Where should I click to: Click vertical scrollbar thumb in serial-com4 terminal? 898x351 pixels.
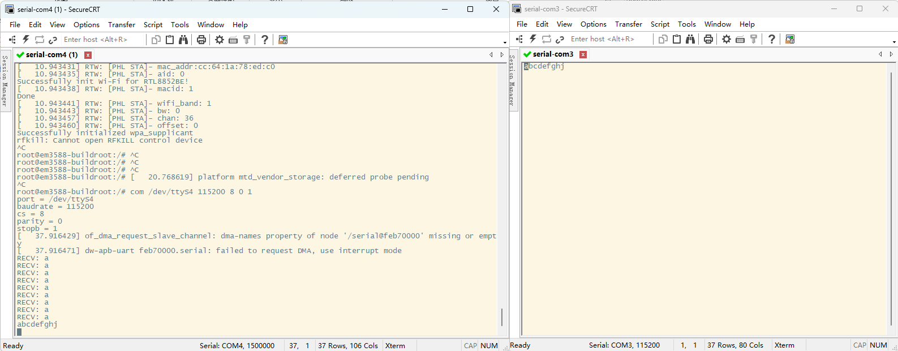(x=502, y=317)
